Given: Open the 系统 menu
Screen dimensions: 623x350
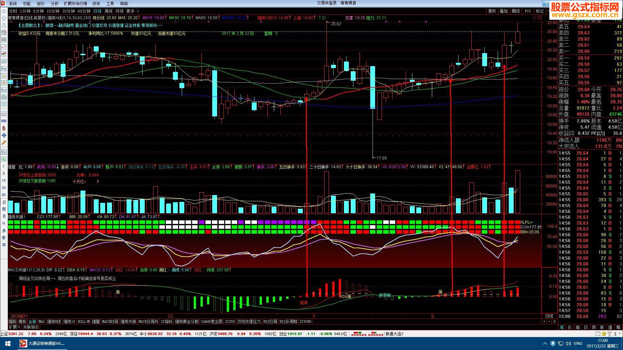Looking at the screenshot, I should click(13, 4).
